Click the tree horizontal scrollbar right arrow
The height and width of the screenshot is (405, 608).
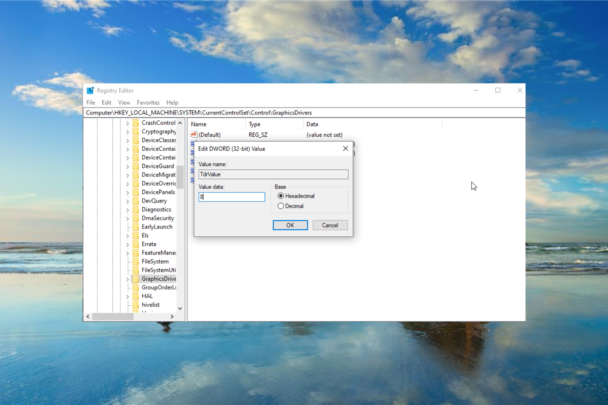[172, 316]
